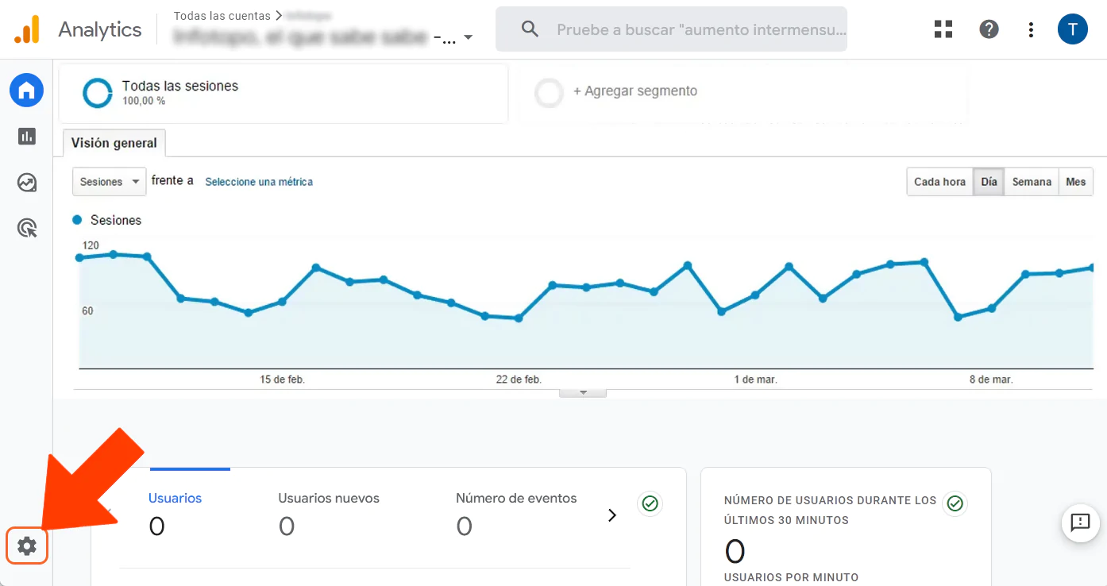Click the Advertising magnifier icon in sidebar

coord(26,228)
